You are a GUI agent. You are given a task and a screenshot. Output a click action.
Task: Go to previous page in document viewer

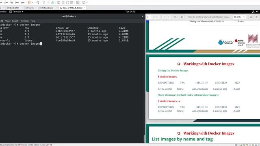pos(164,17)
